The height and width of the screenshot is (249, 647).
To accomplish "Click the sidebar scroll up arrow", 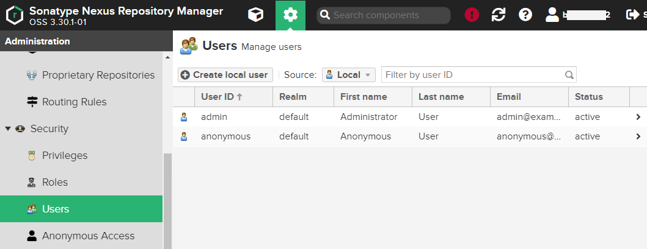I will tap(167, 57).
